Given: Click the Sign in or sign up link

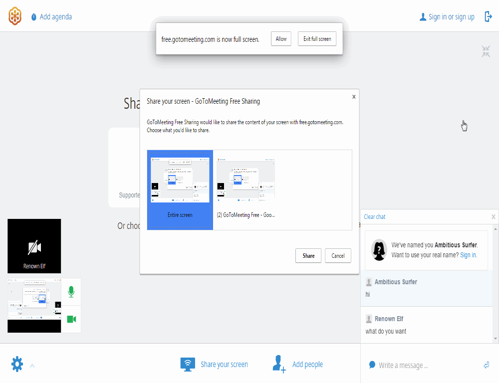Looking at the screenshot, I should point(451,17).
